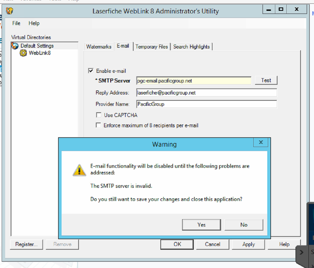Click the bottom Help button
314x268 pixels.
[284, 244]
